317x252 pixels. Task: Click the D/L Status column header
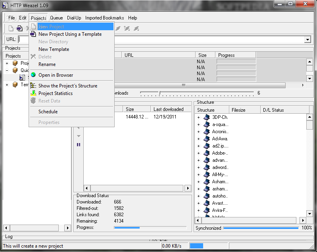click(x=284, y=110)
